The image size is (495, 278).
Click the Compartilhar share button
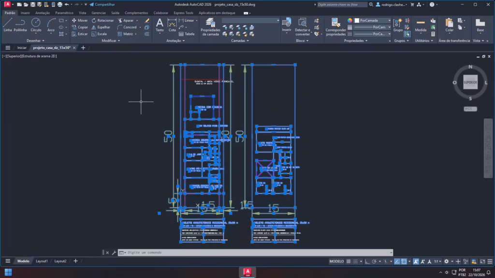[102, 4]
